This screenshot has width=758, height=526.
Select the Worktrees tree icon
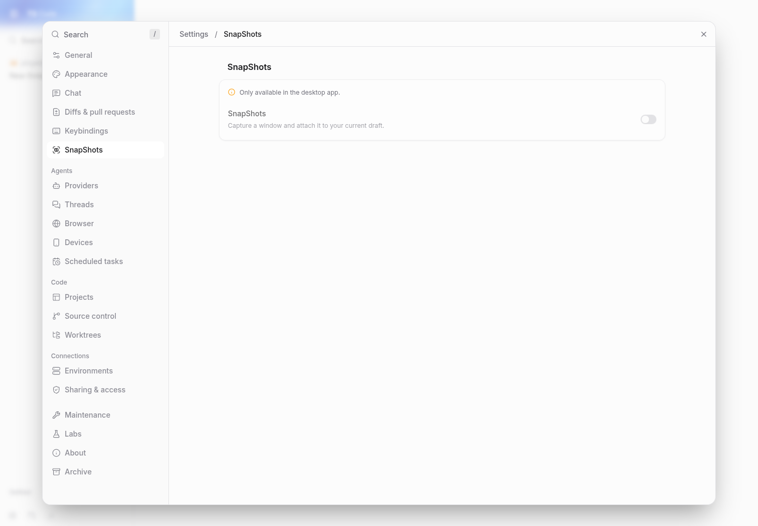[56, 335]
